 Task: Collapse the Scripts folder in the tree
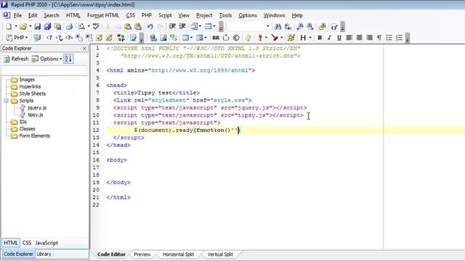pyautogui.click(x=7, y=101)
